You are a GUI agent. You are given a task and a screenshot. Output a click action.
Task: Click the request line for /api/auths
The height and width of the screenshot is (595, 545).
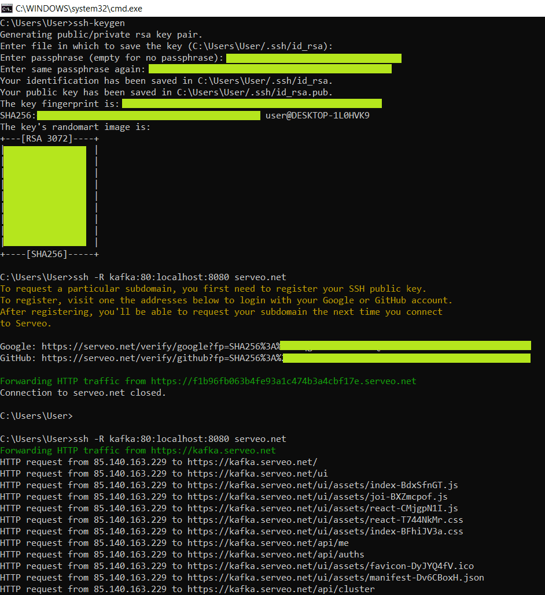click(182, 555)
